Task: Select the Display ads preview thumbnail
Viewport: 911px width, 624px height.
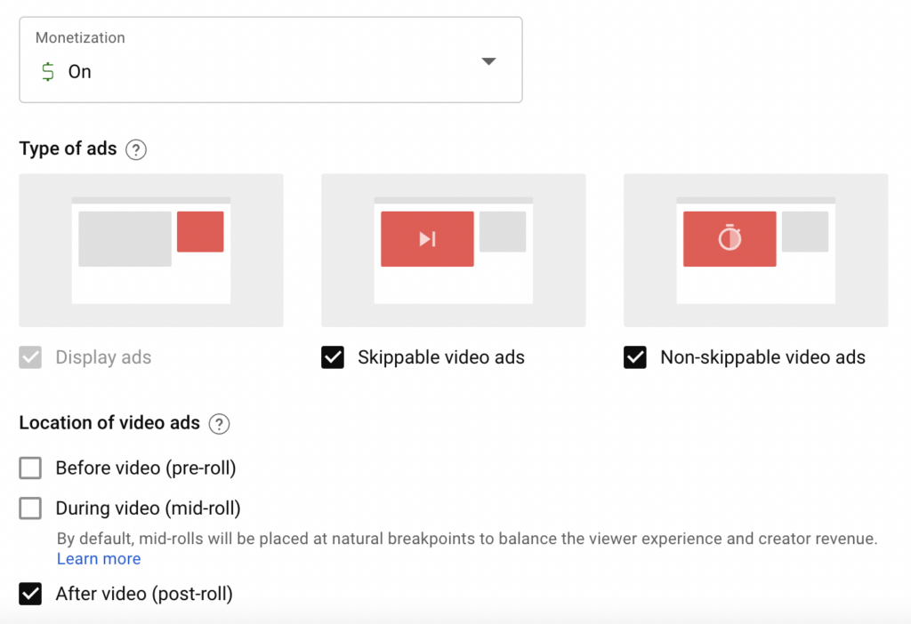Action: pyautogui.click(x=150, y=250)
